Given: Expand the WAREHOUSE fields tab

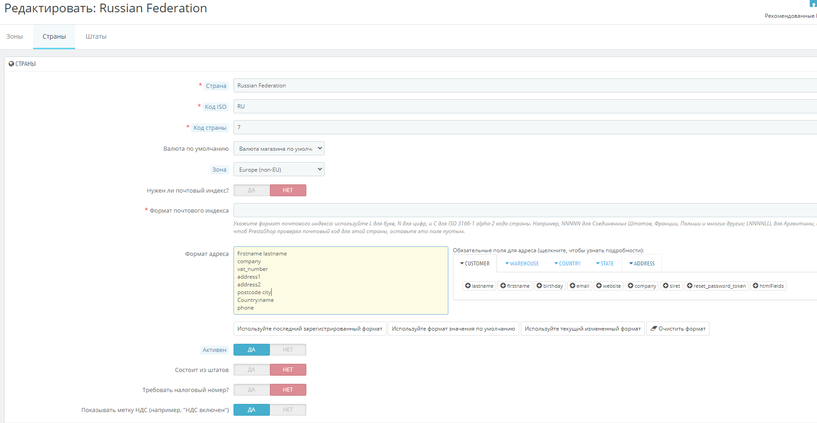Looking at the screenshot, I should click(522, 264).
